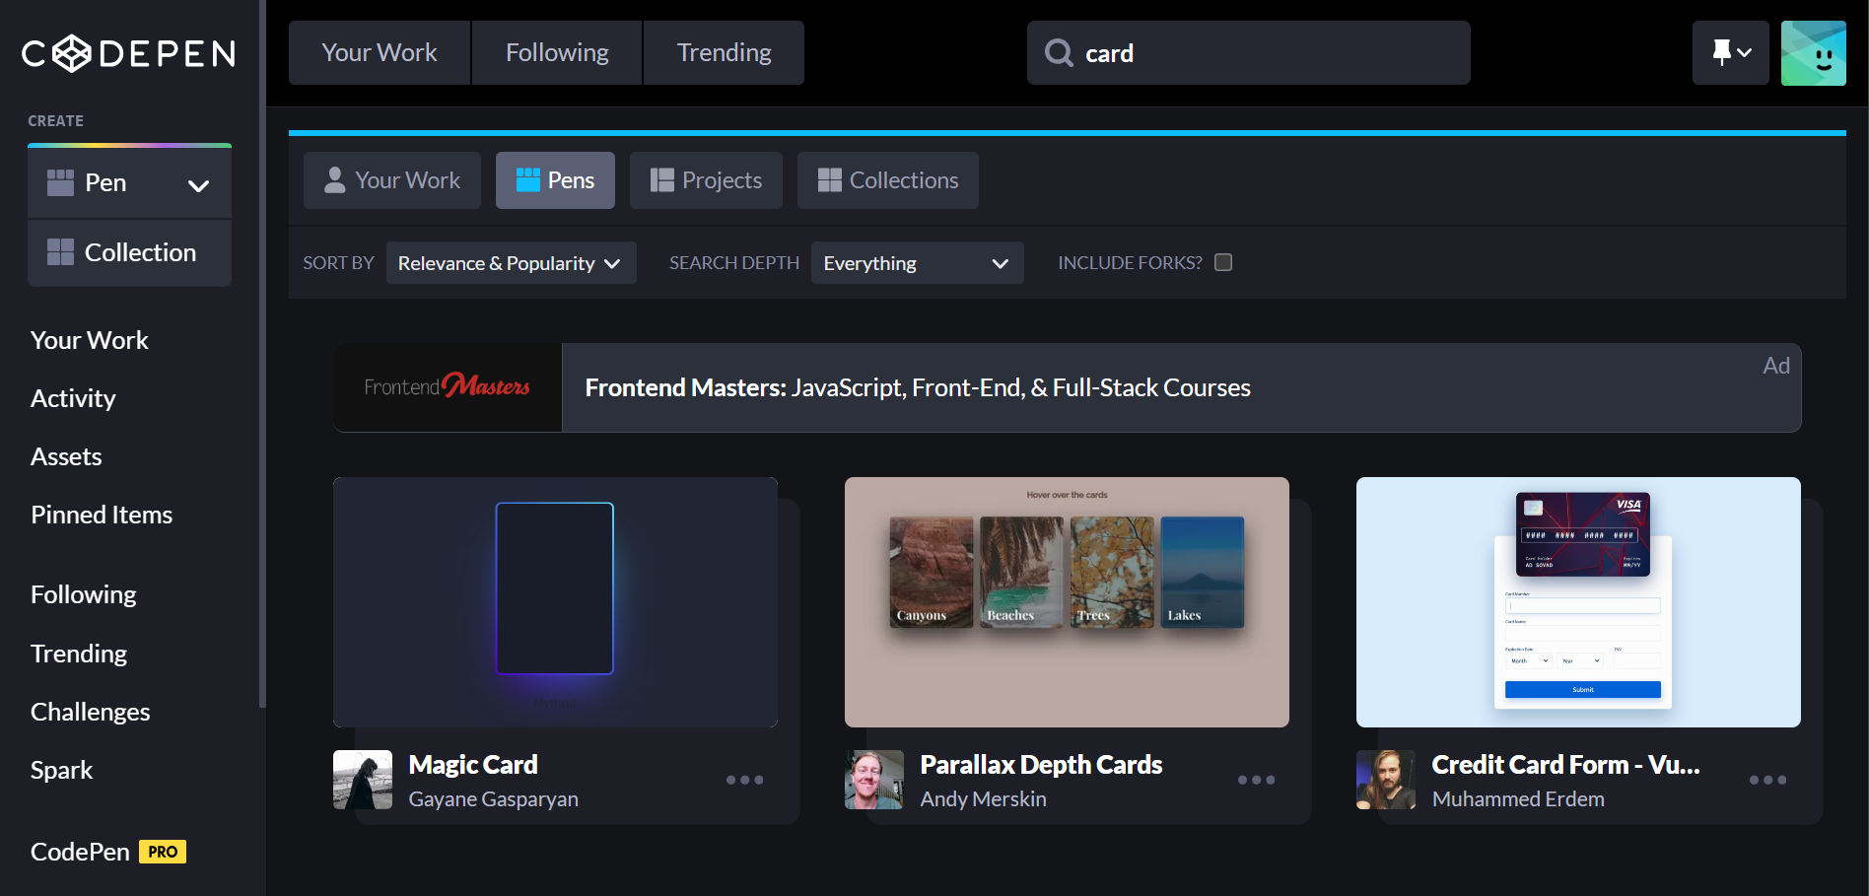Switch to the Collections search tab
Viewport: 1869px width, 896px height.
pos(887,180)
